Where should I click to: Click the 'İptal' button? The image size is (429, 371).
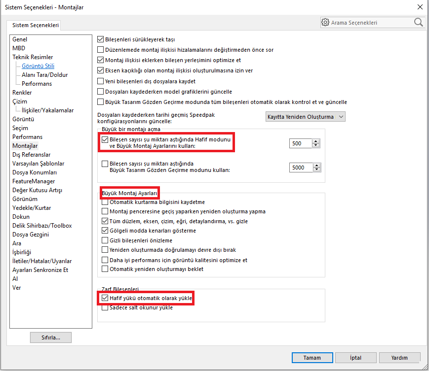[355, 358]
